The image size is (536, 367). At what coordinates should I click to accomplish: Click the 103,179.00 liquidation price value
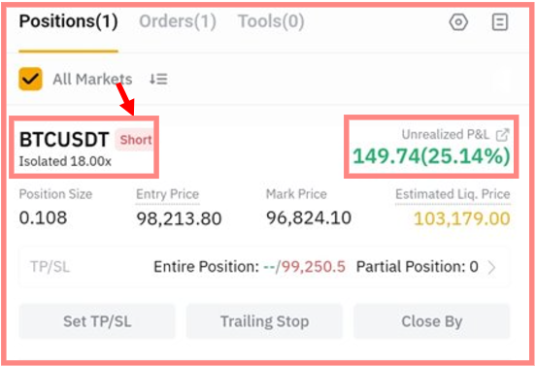tap(462, 218)
